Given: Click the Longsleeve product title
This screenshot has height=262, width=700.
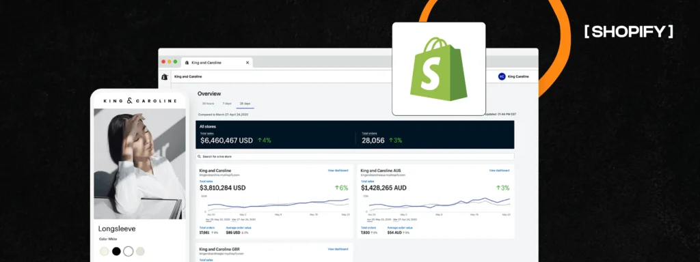Looking at the screenshot, I should coord(116,229).
